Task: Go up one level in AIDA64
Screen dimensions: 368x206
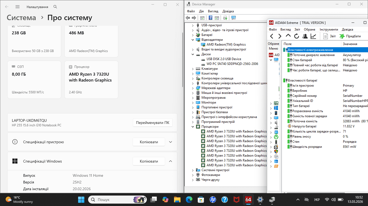Action: [288, 36]
